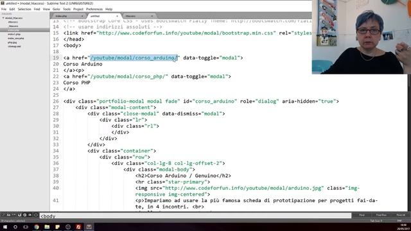Open Cortana search on the taskbar
The width and height of the screenshot is (411, 231).
click(x=15, y=227)
